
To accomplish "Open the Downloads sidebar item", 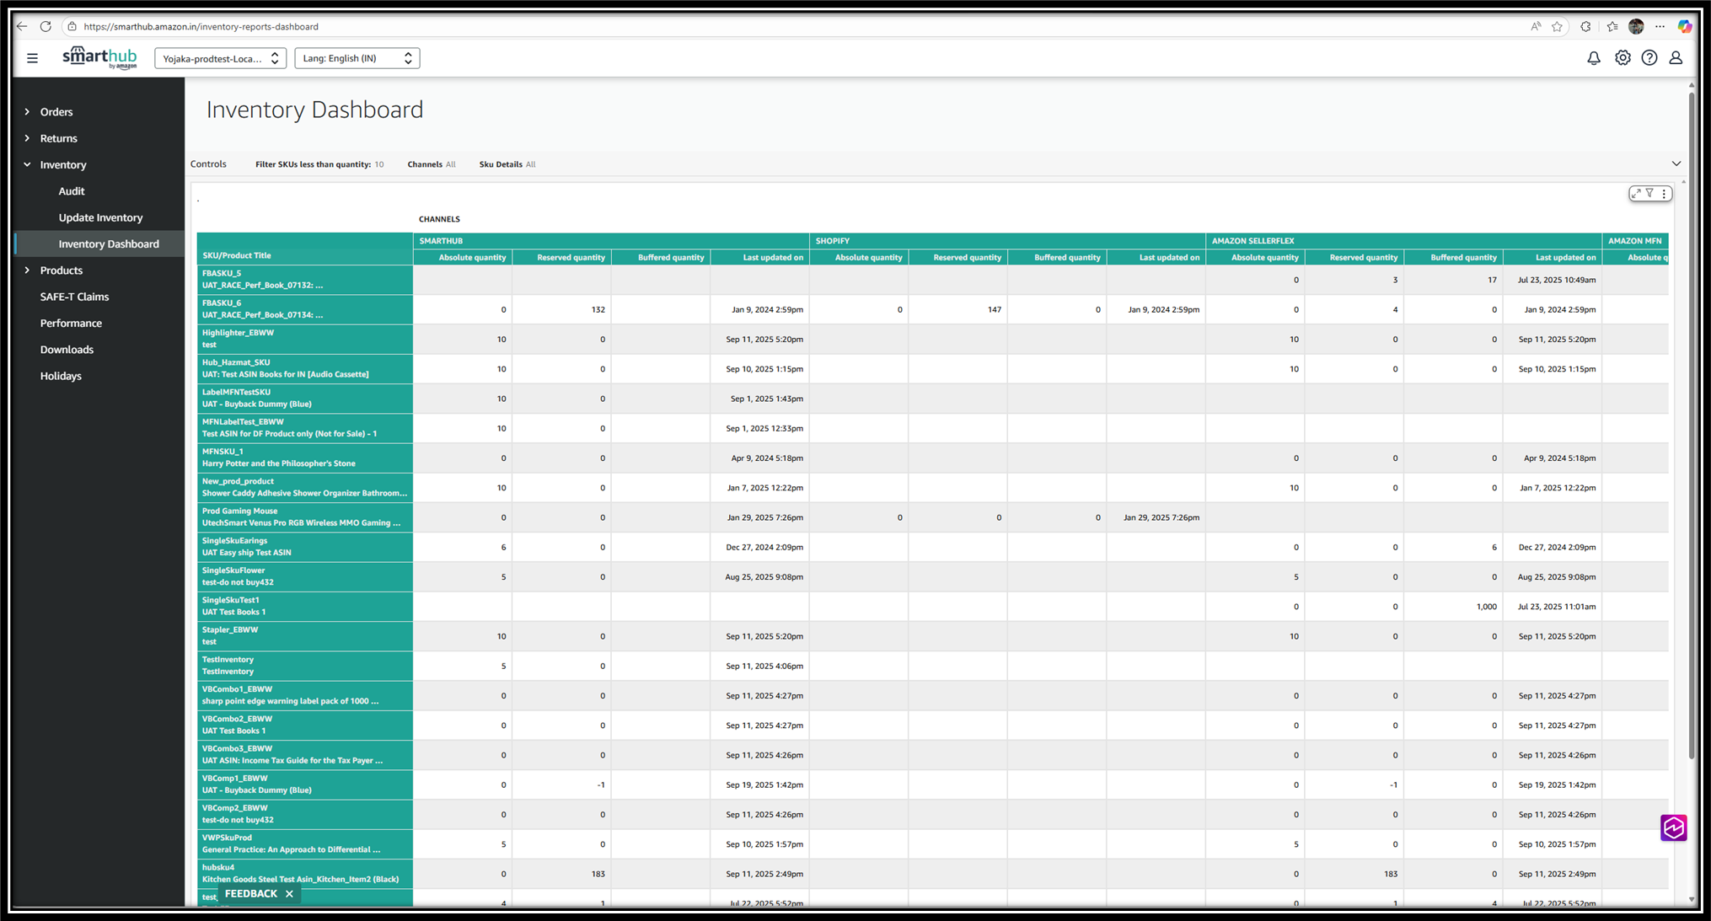I will 67,350.
